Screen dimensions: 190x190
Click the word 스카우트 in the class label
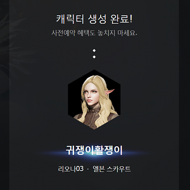pyautogui.click(x=119, y=169)
